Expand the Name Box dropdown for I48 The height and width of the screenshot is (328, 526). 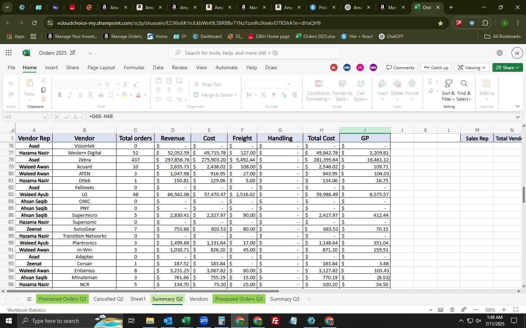point(45,117)
